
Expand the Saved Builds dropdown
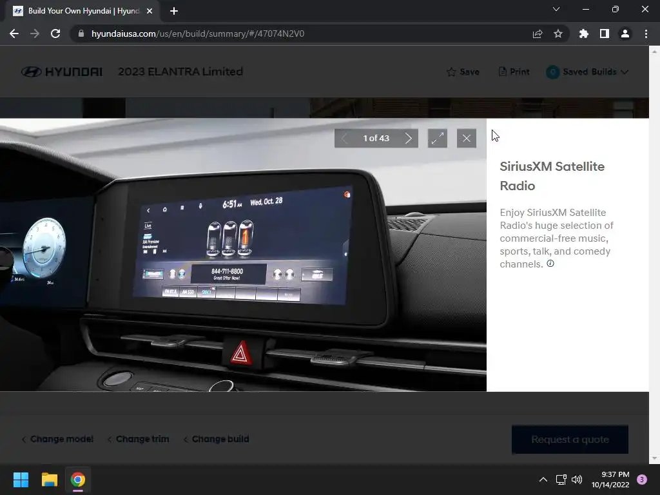click(x=587, y=72)
